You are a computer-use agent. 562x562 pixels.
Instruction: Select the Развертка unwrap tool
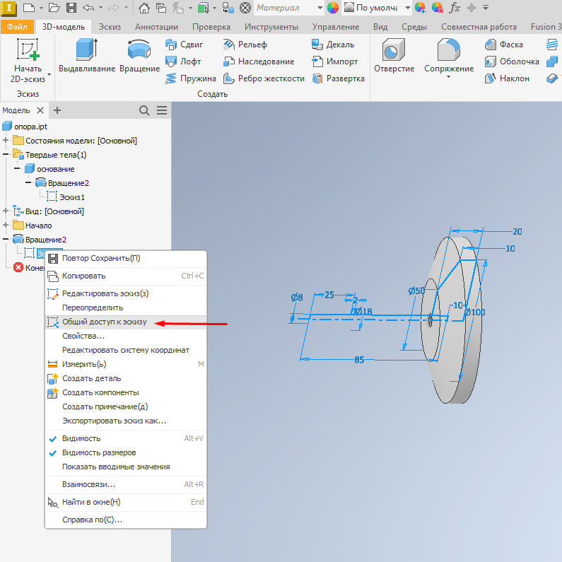(x=338, y=78)
